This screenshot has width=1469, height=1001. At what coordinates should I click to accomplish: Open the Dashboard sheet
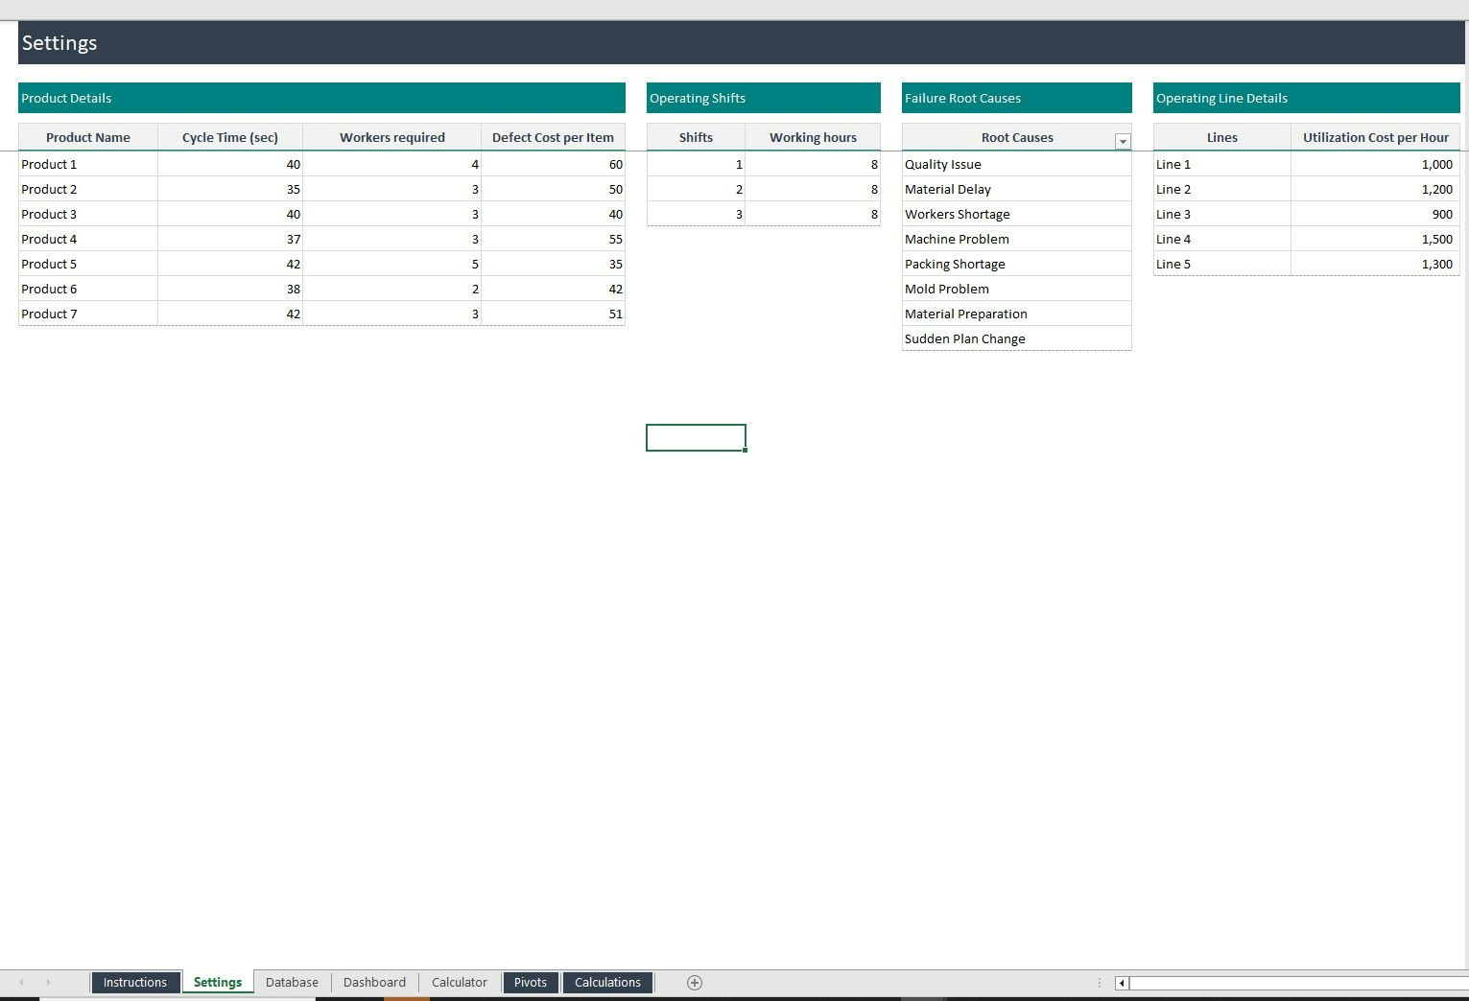point(374,982)
